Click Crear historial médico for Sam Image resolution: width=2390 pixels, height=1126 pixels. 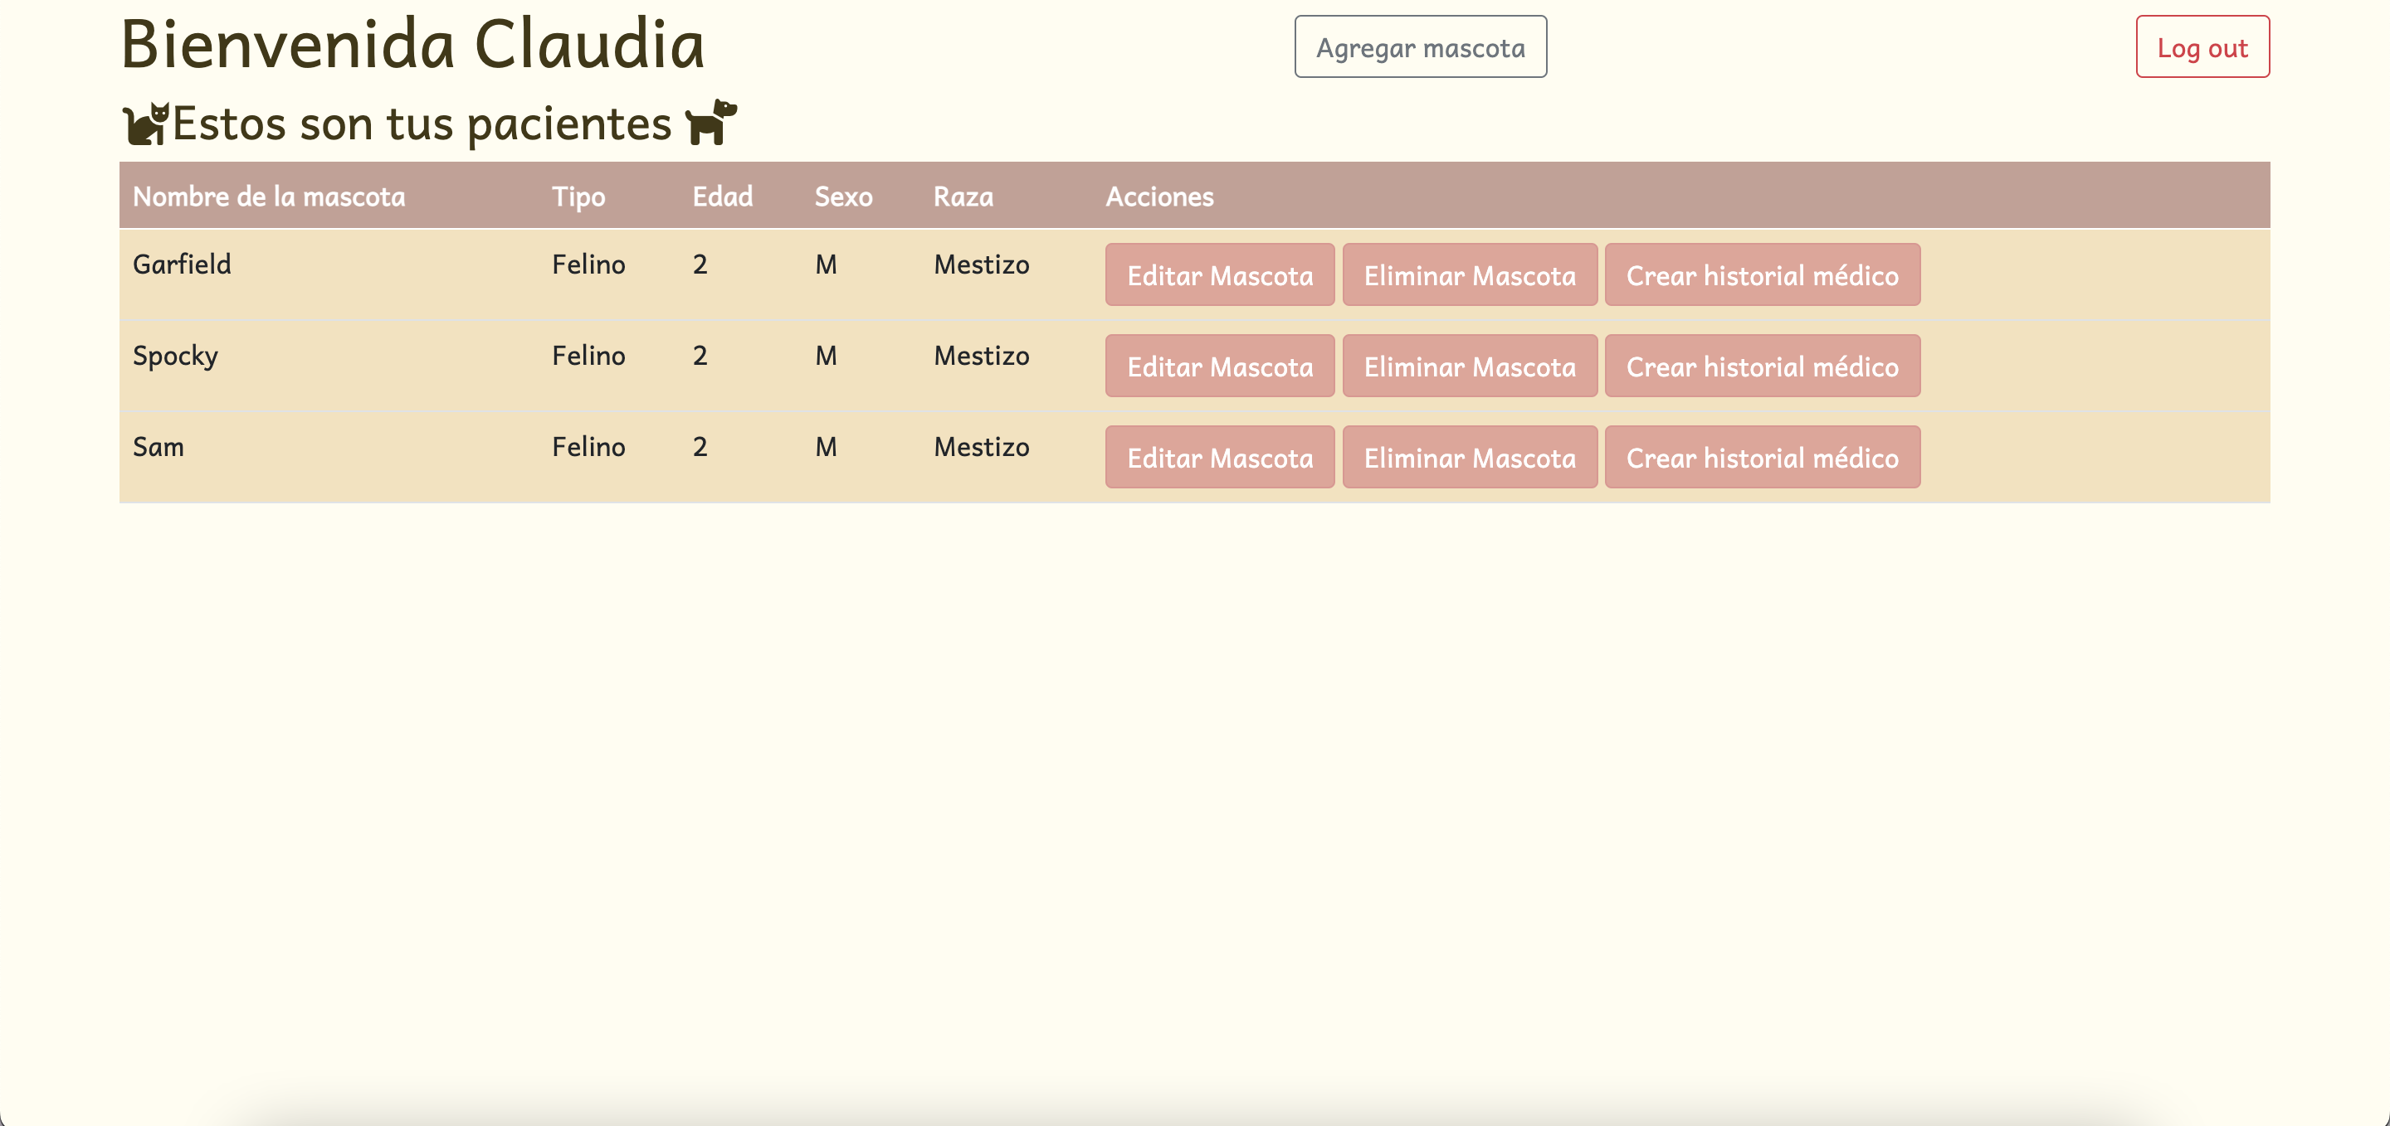click(1762, 456)
